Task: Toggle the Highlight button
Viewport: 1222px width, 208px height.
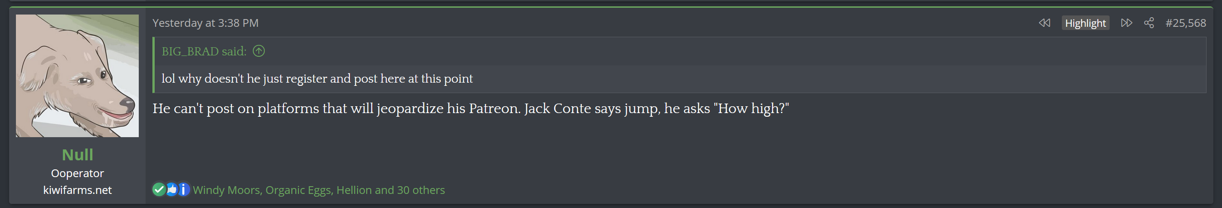Action: point(1085,23)
